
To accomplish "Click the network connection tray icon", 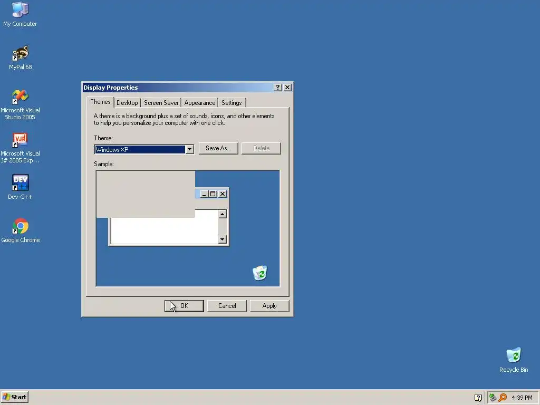I will point(493,398).
